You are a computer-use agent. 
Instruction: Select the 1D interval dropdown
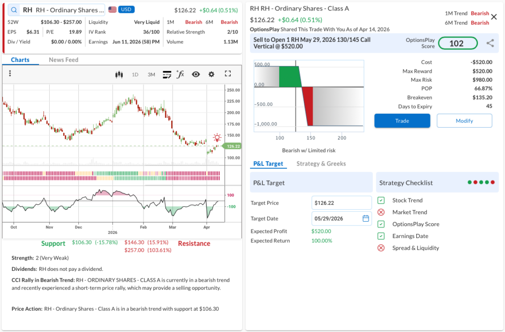(x=135, y=75)
